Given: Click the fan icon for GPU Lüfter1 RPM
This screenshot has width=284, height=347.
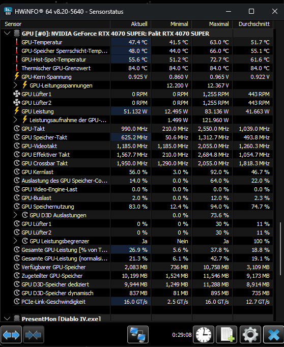Looking at the screenshot, I should pos(17,94).
